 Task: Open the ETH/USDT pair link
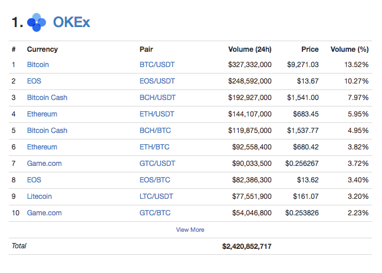157,114
